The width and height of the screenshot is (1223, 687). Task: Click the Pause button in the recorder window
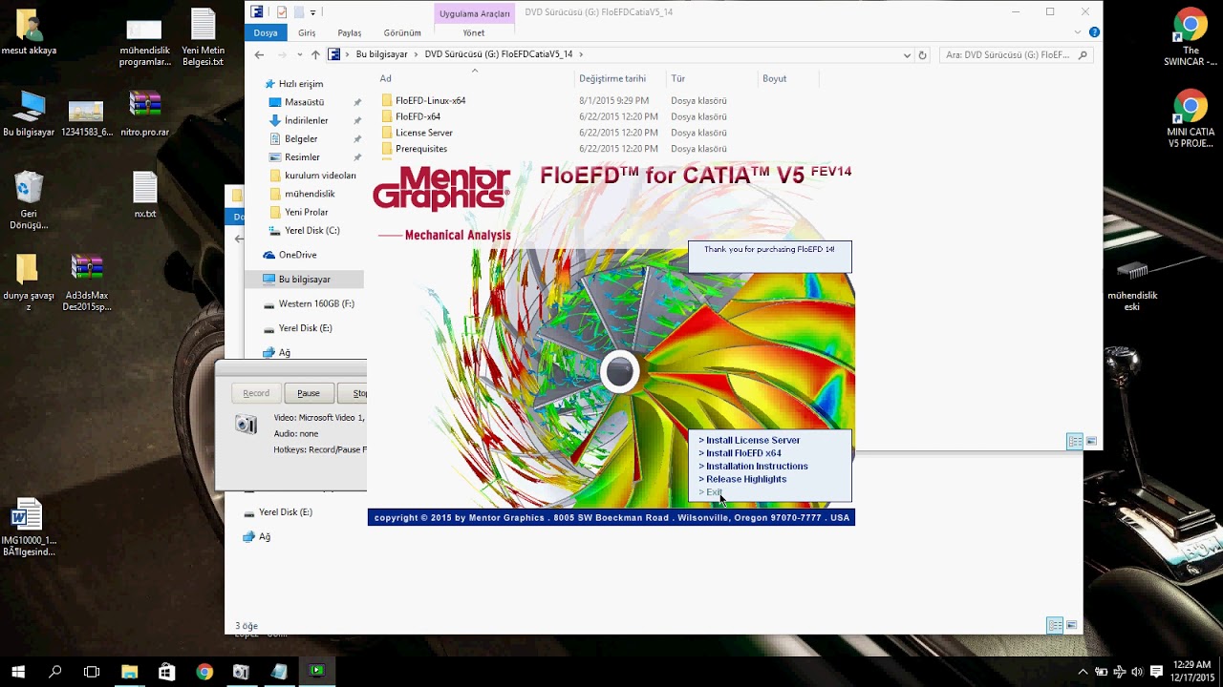pyautogui.click(x=309, y=393)
